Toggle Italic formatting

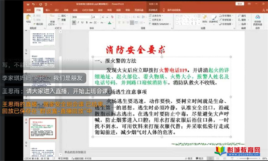coord(78,23)
